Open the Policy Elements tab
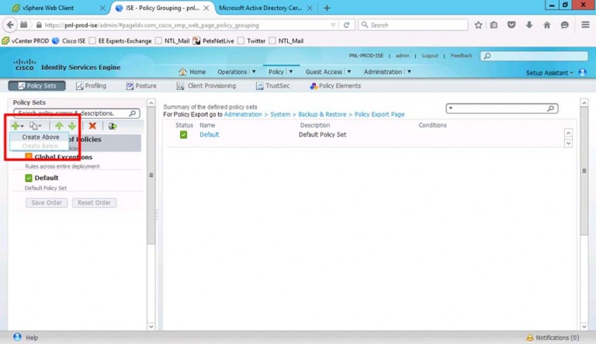The height and width of the screenshot is (344, 596). click(x=335, y=86)
